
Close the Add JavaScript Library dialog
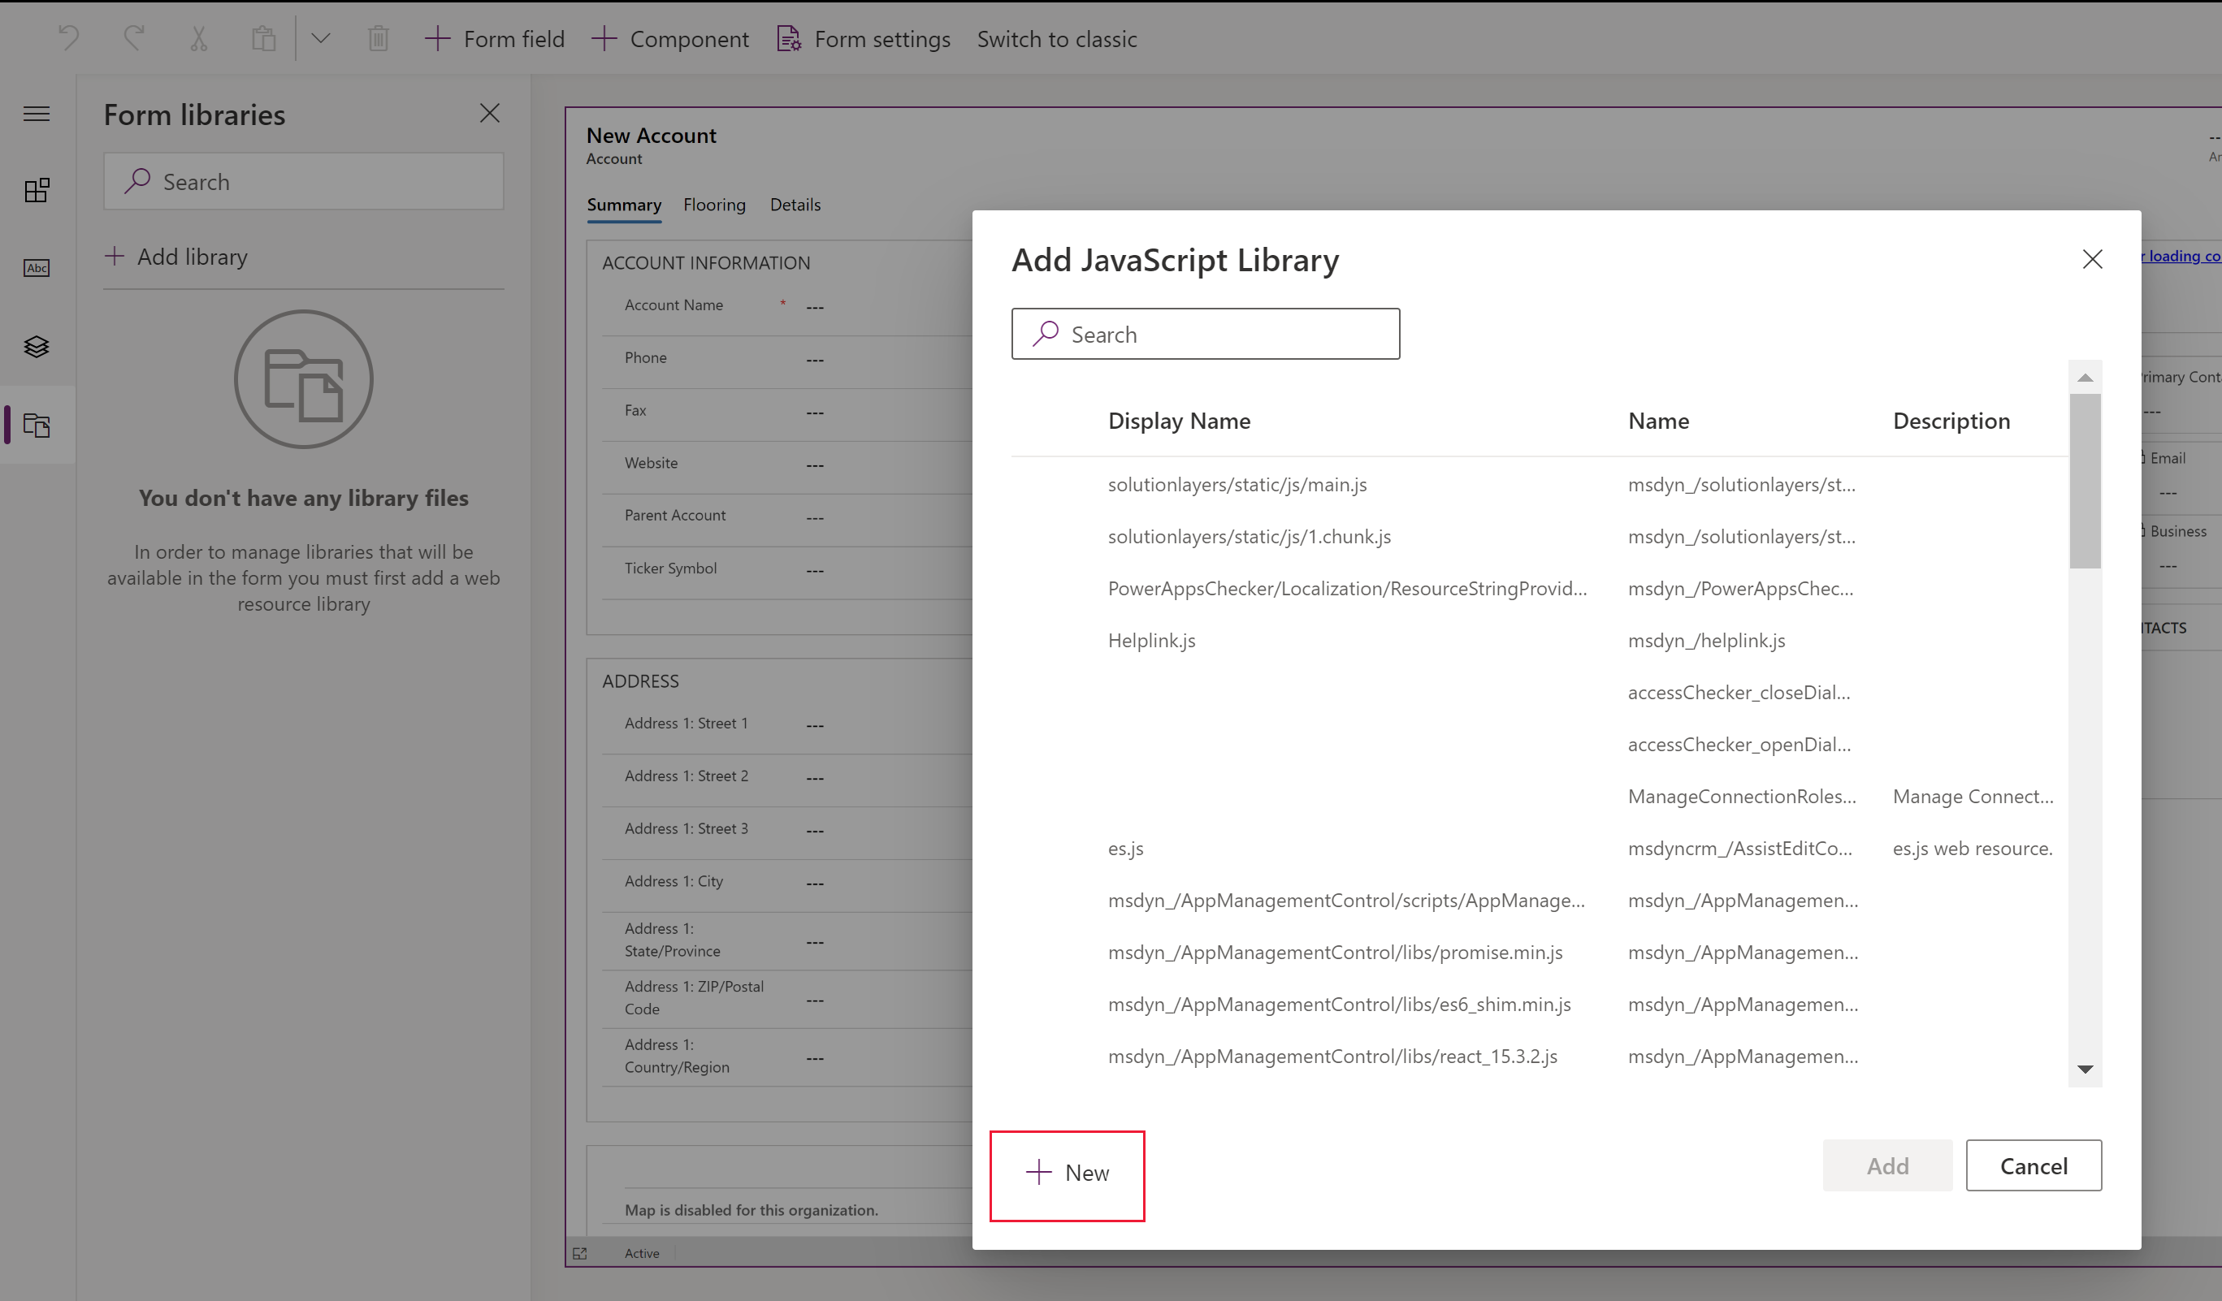pyautogui.click(x=2092, y=258)
